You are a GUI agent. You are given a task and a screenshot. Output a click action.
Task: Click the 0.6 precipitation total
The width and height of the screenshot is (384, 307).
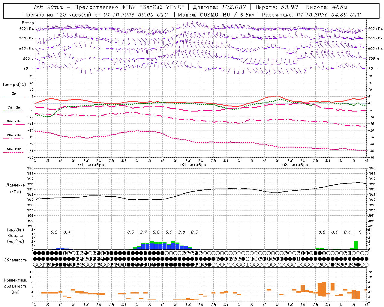click(x=322, y=232)
